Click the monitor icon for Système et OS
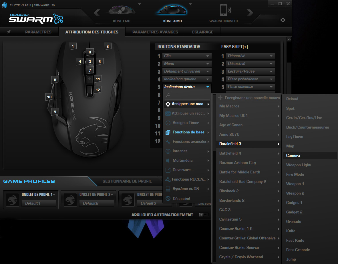This screenshot has width=338, height=264. coord(168,189)
